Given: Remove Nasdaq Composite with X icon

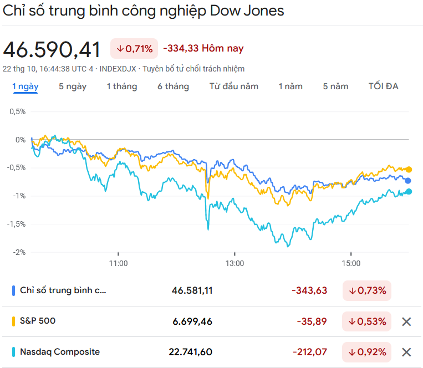Looking at the screenshot, I should pos(406,352).
